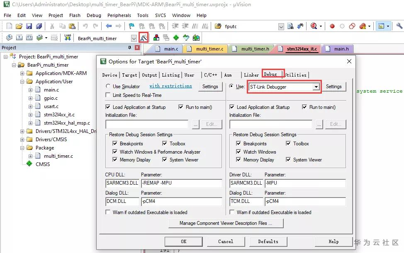Expand the Application/MDK-ARM folder
Viewport: 404px width, 253px height.
pyautogui.click(x=22, y=74)
